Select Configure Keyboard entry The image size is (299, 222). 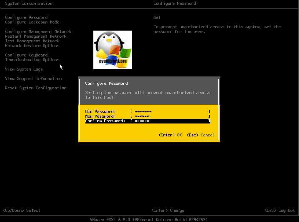click(x=26, y=55)
